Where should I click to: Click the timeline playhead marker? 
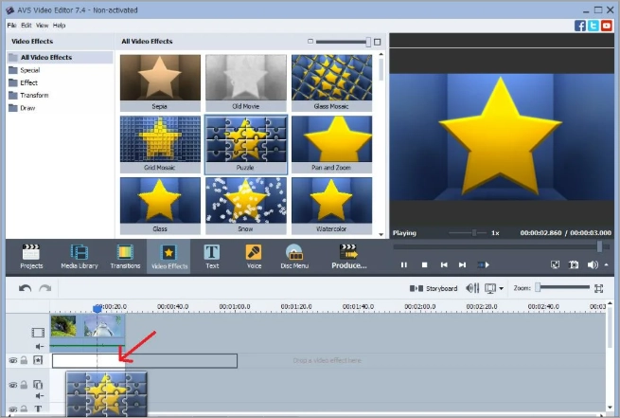pos(97,308)
